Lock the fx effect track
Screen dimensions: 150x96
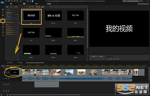(8, 84)
